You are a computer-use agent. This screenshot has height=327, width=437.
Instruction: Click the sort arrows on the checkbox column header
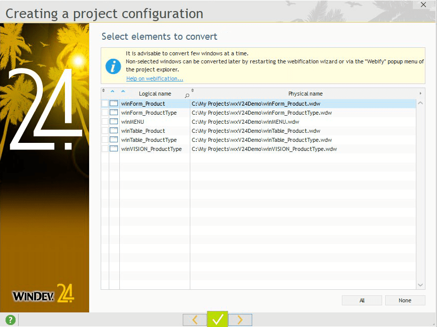pos(104,91)
